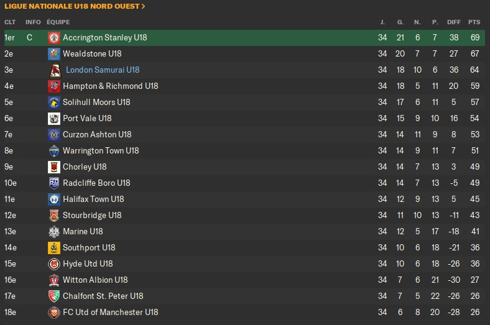Expand the Ligue Nationale U18 Nord Ouest header
This screenshot has width=490, height=325.
point(75,6)
